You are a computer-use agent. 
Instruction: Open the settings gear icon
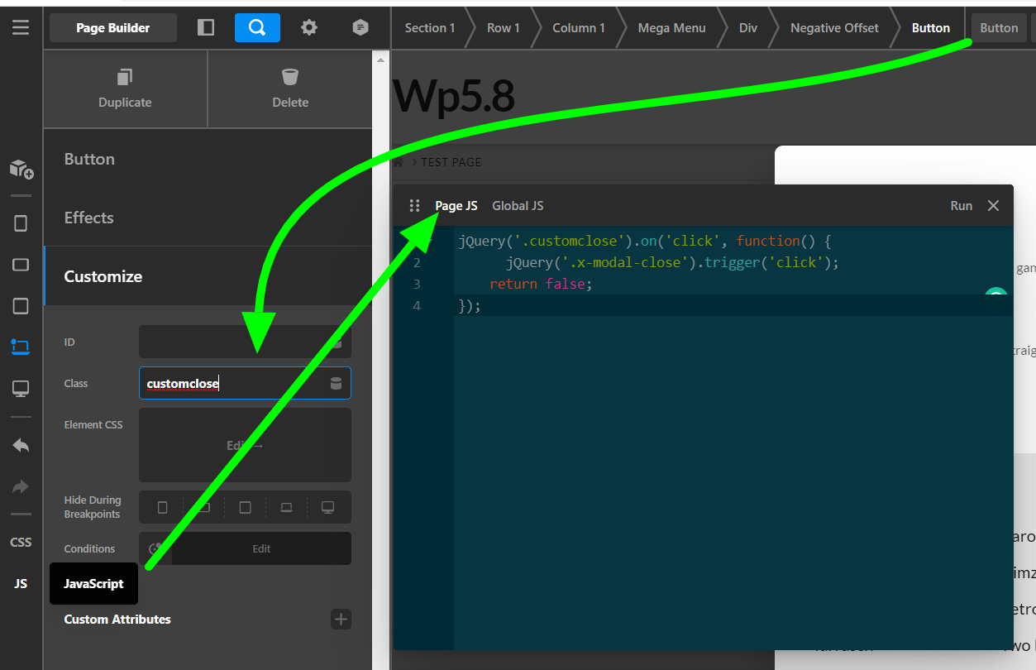309,27
